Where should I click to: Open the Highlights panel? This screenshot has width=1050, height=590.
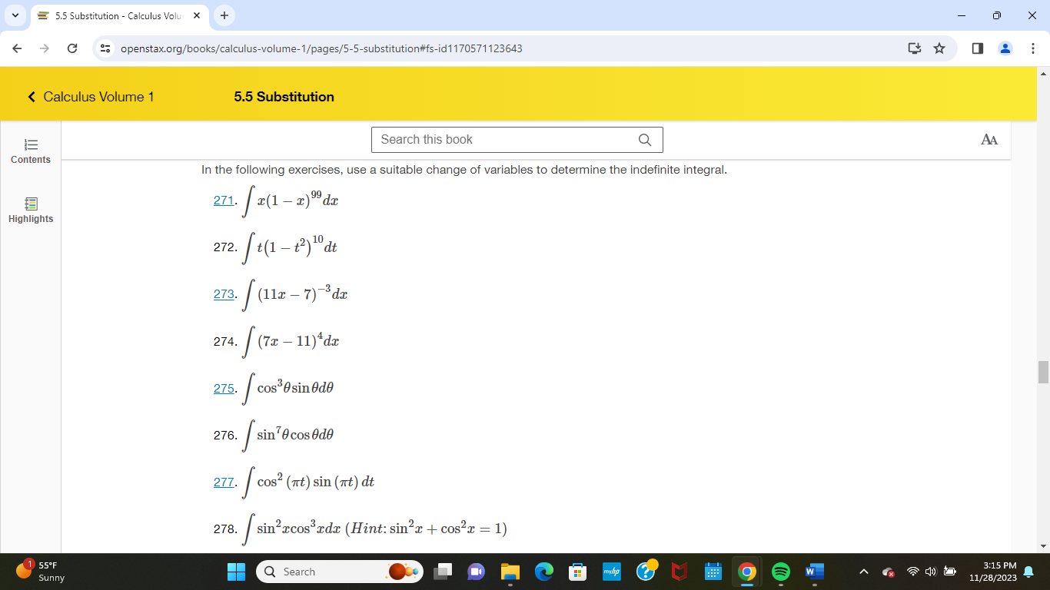coord(30,209)
